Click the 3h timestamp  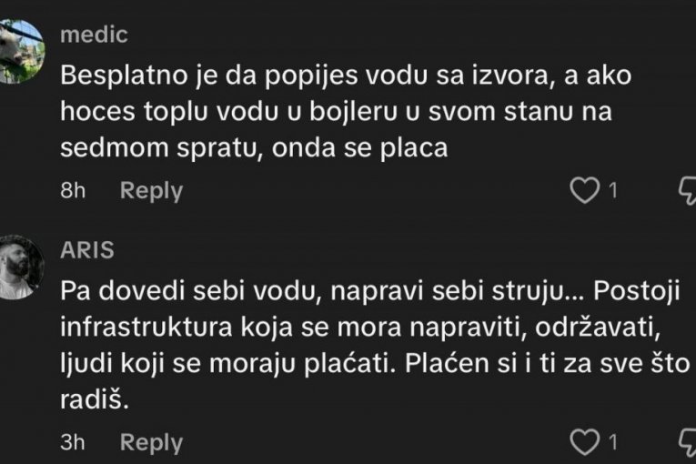tap(73, 443)
